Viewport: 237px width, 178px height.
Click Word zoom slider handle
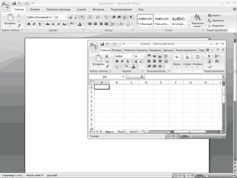[220, 175]
